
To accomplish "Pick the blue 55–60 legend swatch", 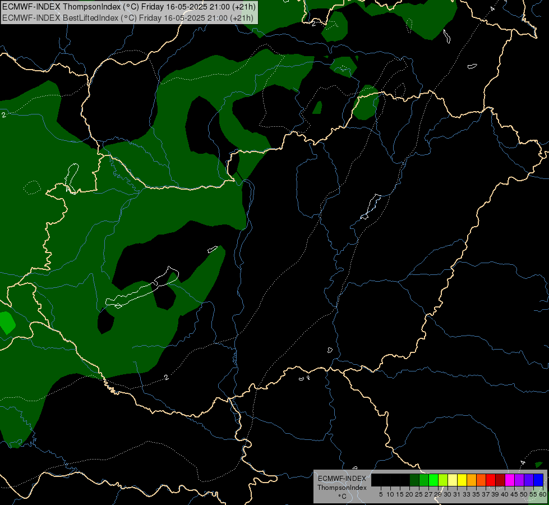I will point(538,480).
